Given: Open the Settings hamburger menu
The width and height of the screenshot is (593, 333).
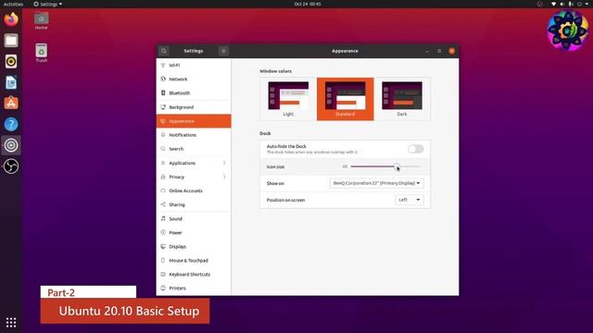Looking at the screenshot, I should [223, 51].
